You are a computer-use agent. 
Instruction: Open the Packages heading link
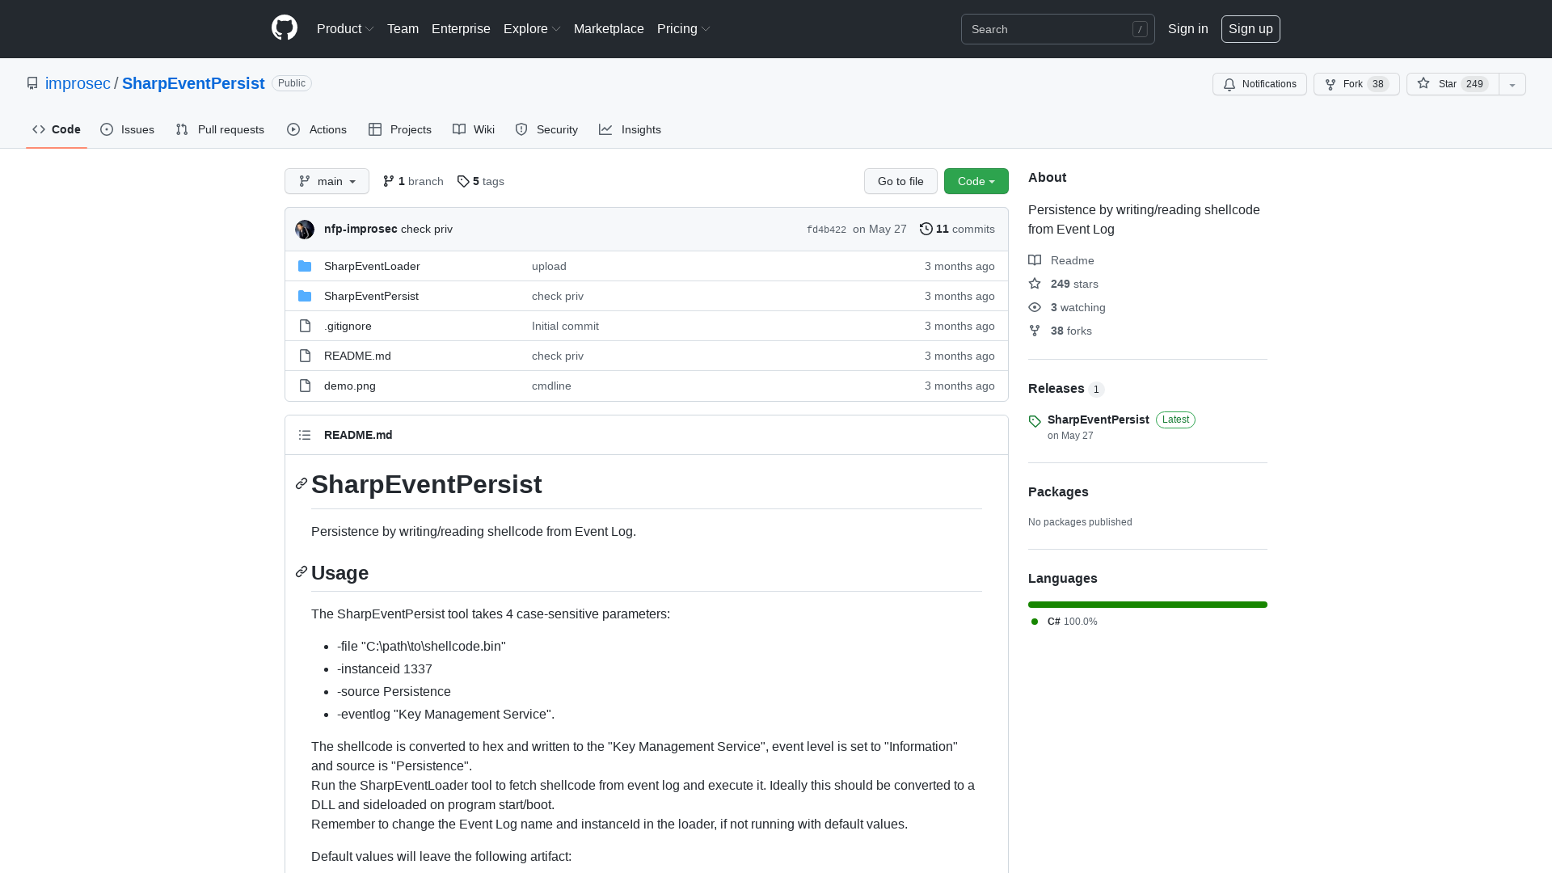1058,491
